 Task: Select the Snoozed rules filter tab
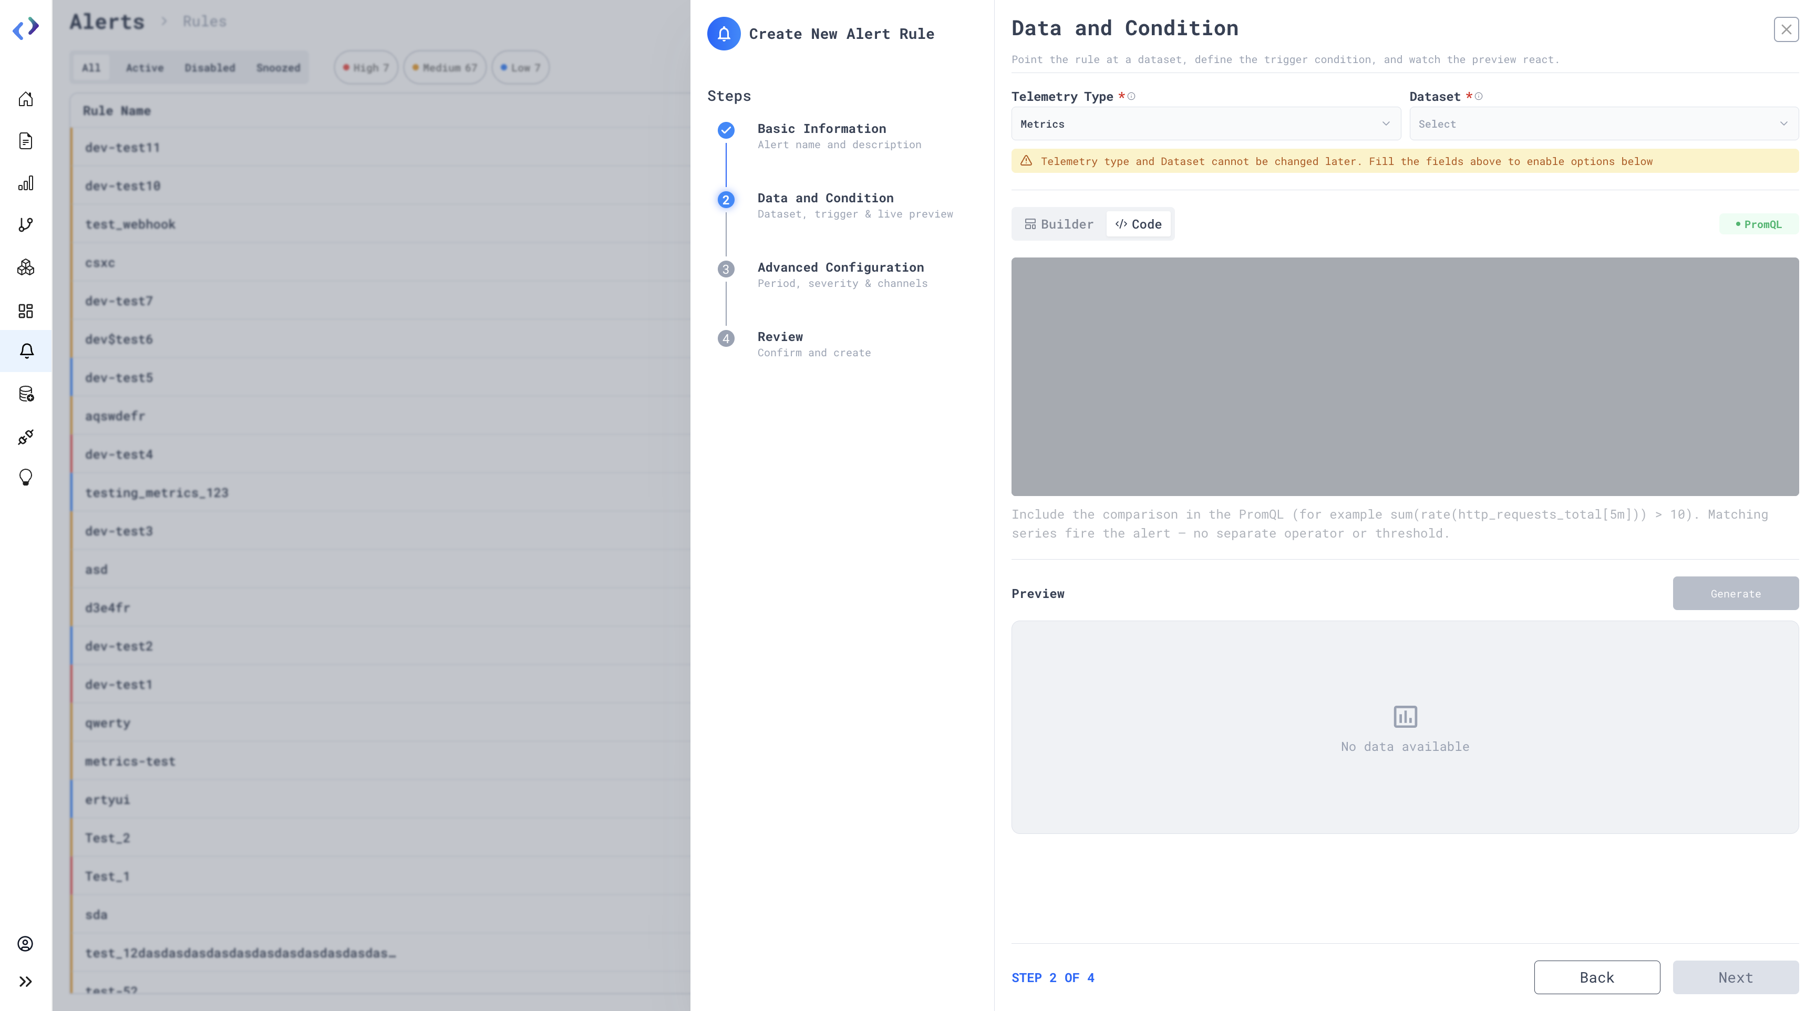[x=278, y=68]
